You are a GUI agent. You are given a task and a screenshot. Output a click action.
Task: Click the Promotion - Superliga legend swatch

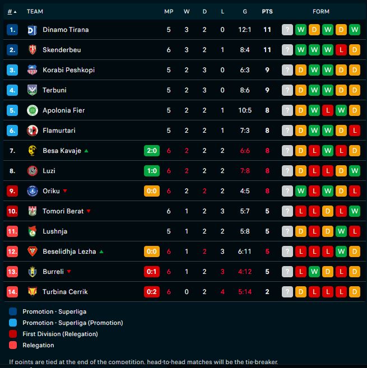(13, 311)
